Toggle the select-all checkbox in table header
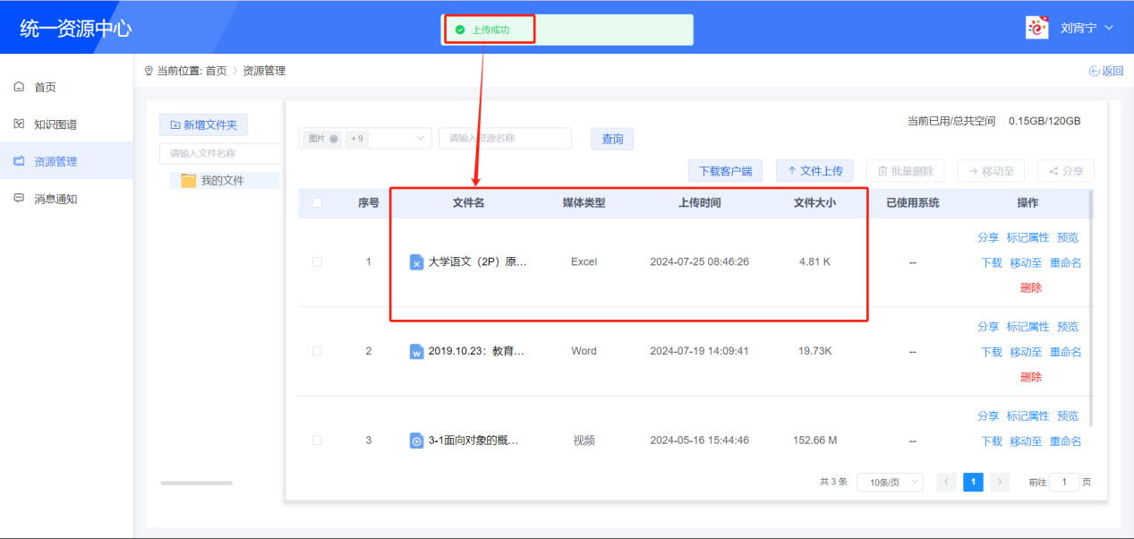Image resolution: width=1134 pixels, height=539 pixels. click(317, 203)
